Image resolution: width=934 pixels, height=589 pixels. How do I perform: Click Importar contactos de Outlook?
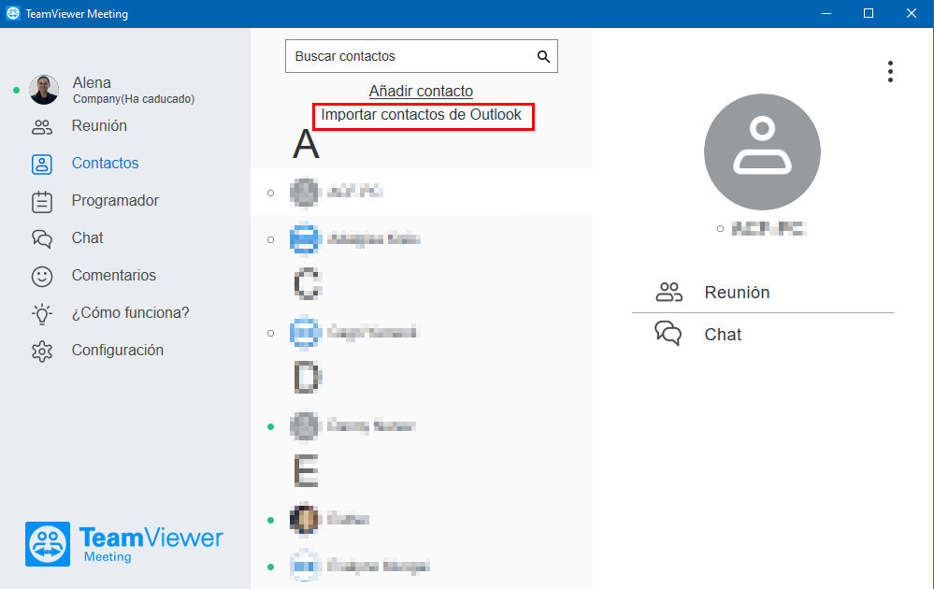421,115
